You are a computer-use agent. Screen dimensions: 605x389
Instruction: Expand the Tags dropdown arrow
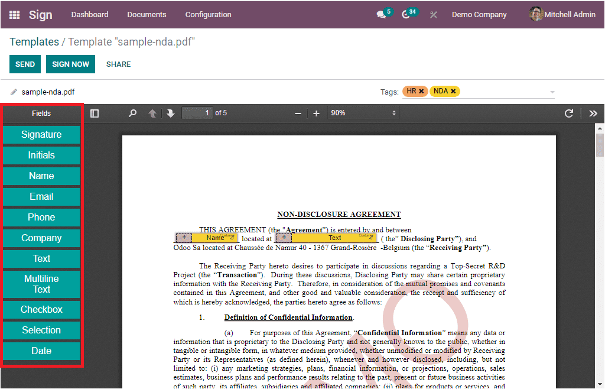pos(552,92)
